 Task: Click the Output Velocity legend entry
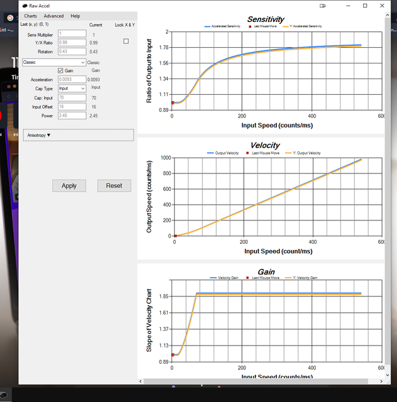223,153
